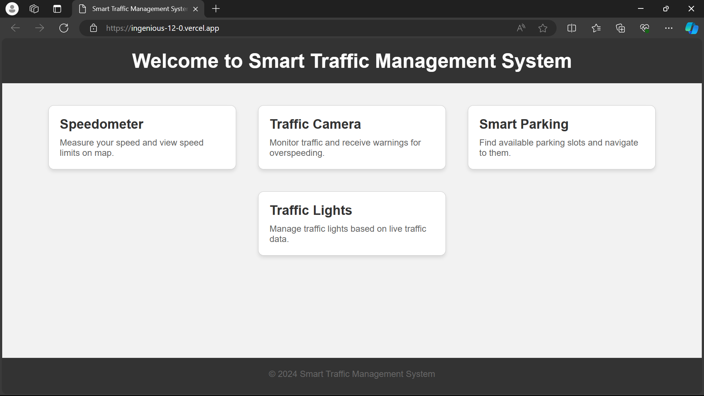Open the Traffic Camera card
This screenshot has width=704, height=396.
click(352, 137)
